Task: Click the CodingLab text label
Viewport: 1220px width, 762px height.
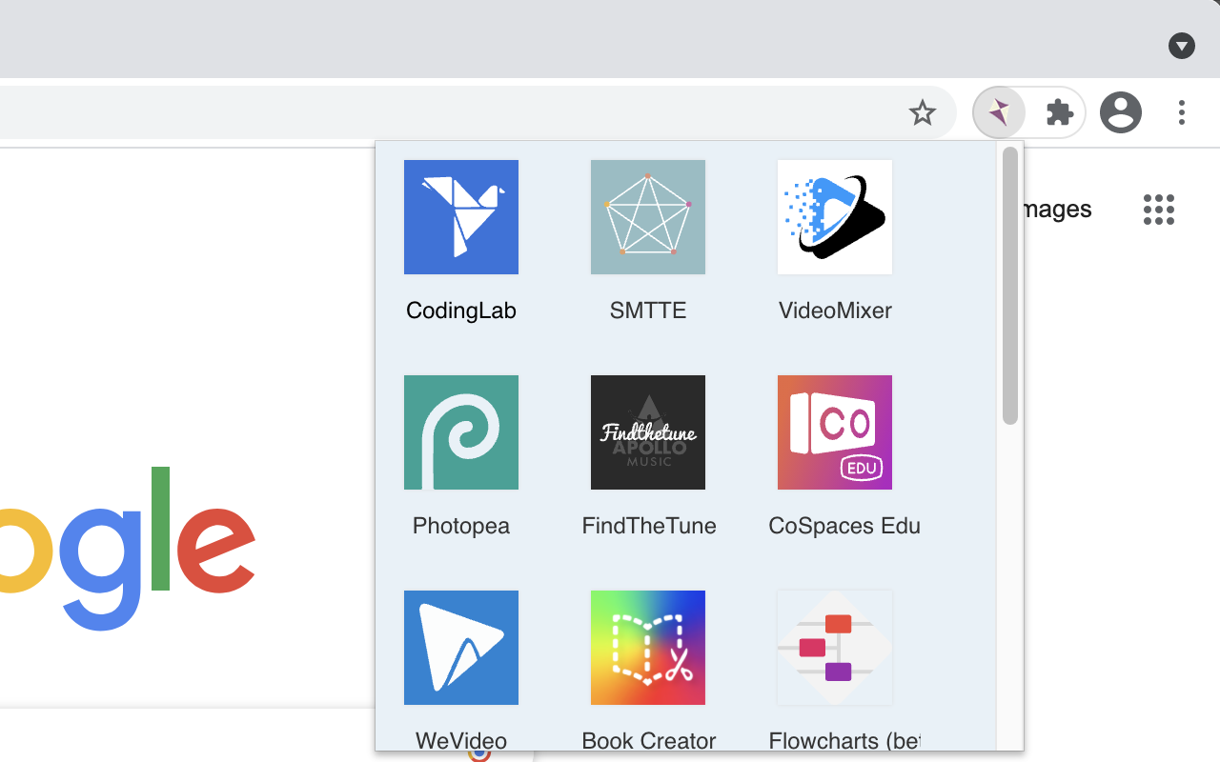Action: tap(461, 311)
